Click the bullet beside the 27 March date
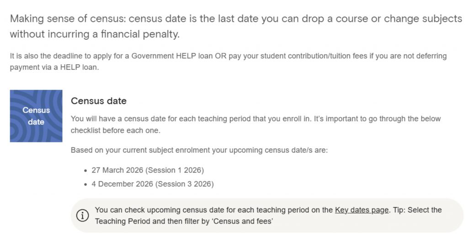The image size is (468, 239). 85,171
